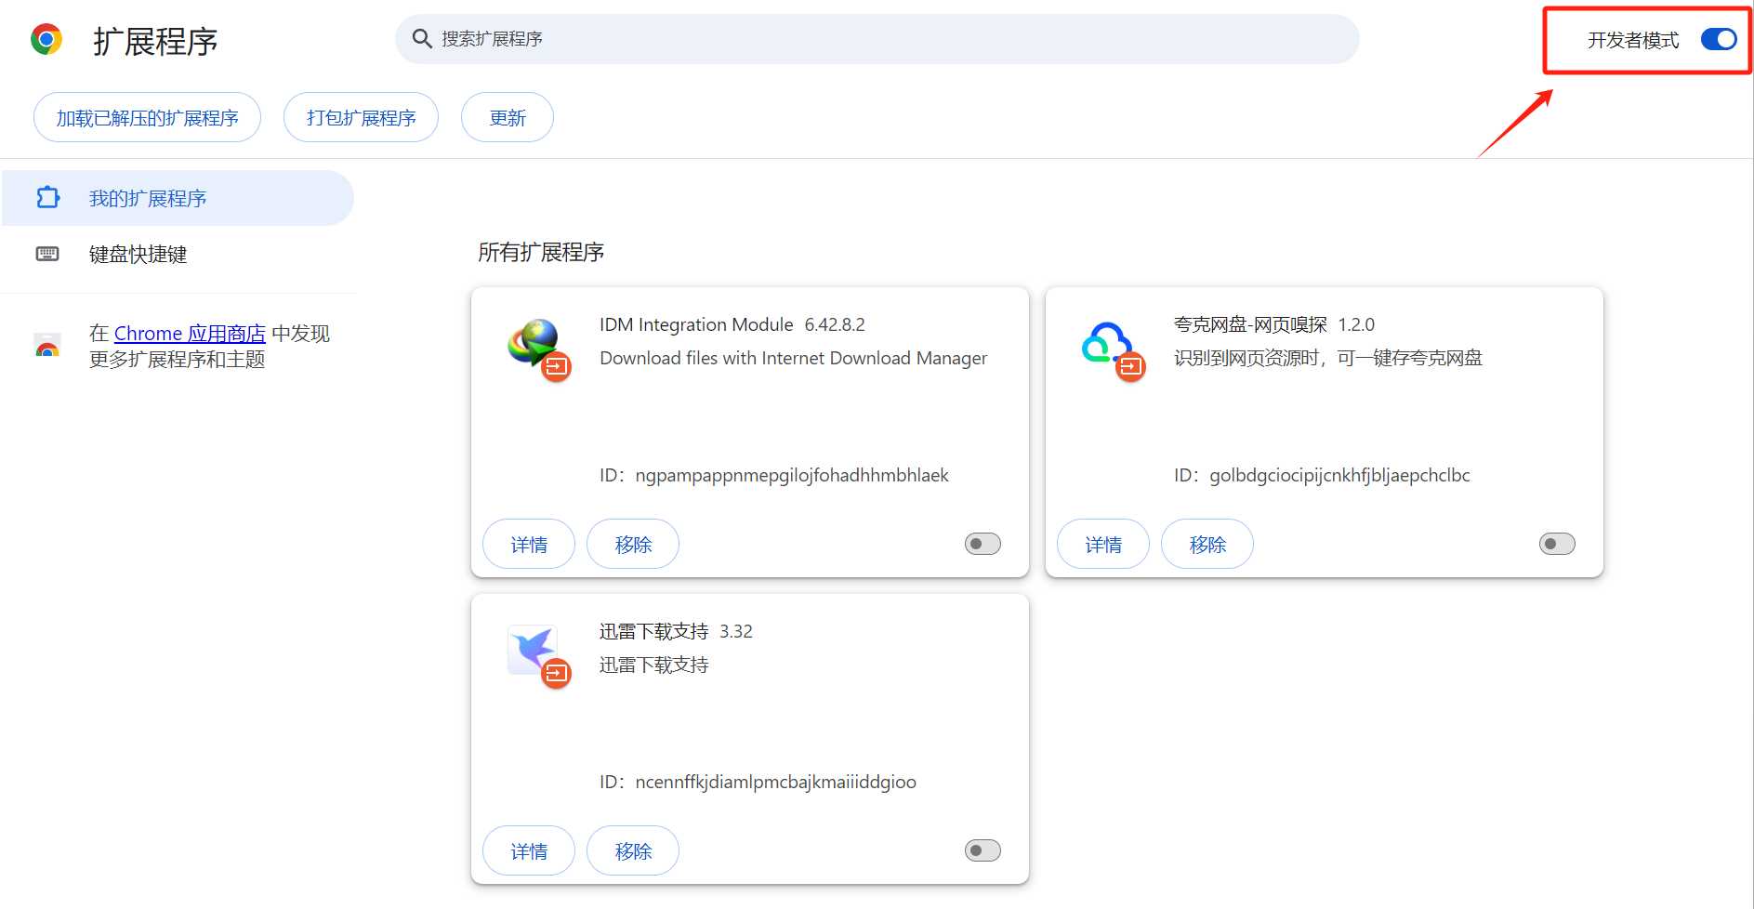The height and width of the screenshot is (909, 1754).
Task: Open 详情 for IDM Integration Module
Action: click(529, 544)
